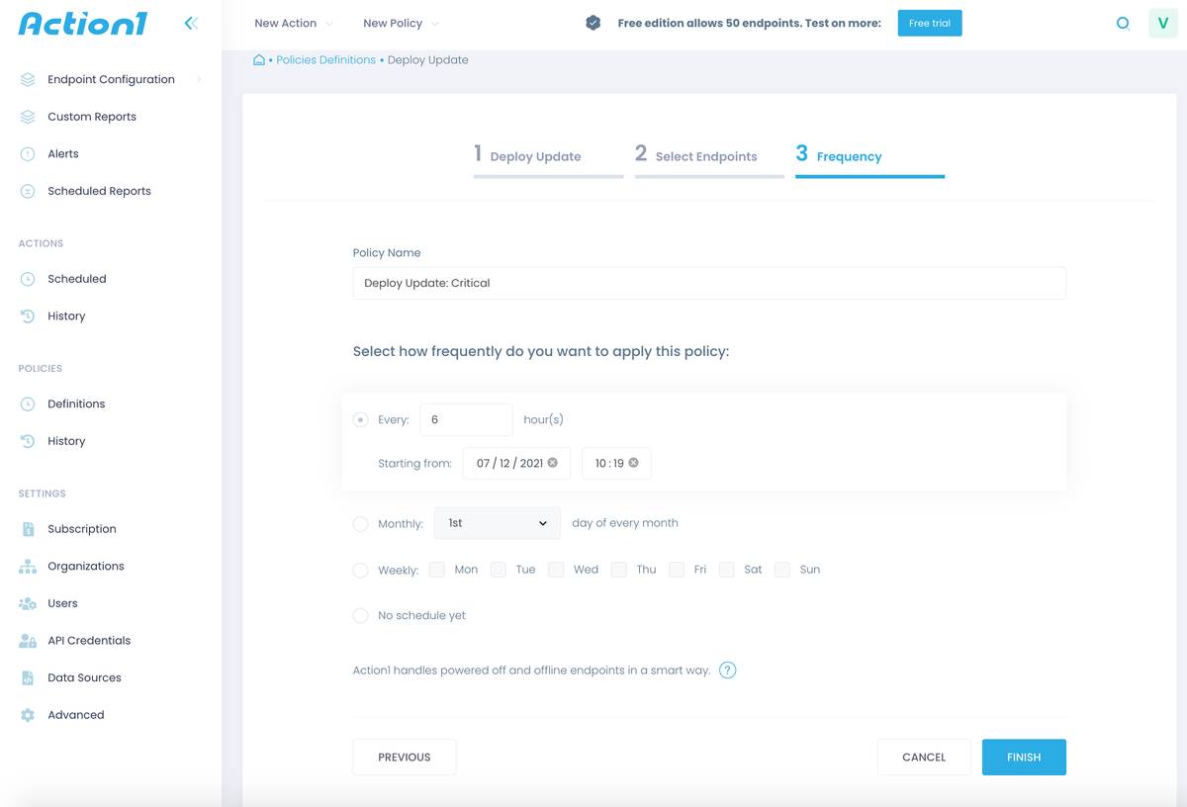Click the shield icon beside free edition notice

pyautogui.click(x=593, y=23)
